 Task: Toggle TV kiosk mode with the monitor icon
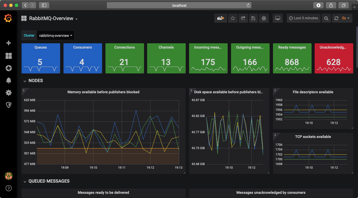(x=277, y=18)
